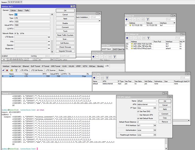Click the Terminal scrollbar down arrow

coord(166,148)
